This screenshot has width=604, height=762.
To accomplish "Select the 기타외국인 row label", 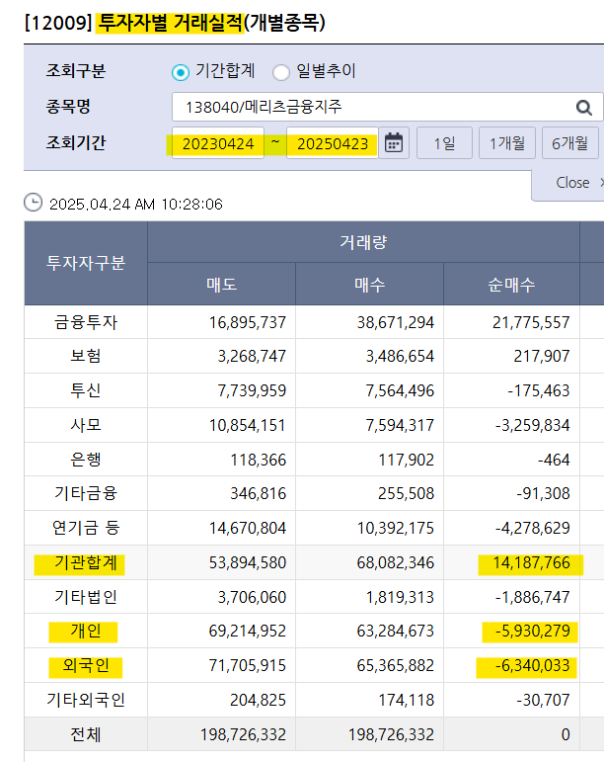I will pos(86,700).
